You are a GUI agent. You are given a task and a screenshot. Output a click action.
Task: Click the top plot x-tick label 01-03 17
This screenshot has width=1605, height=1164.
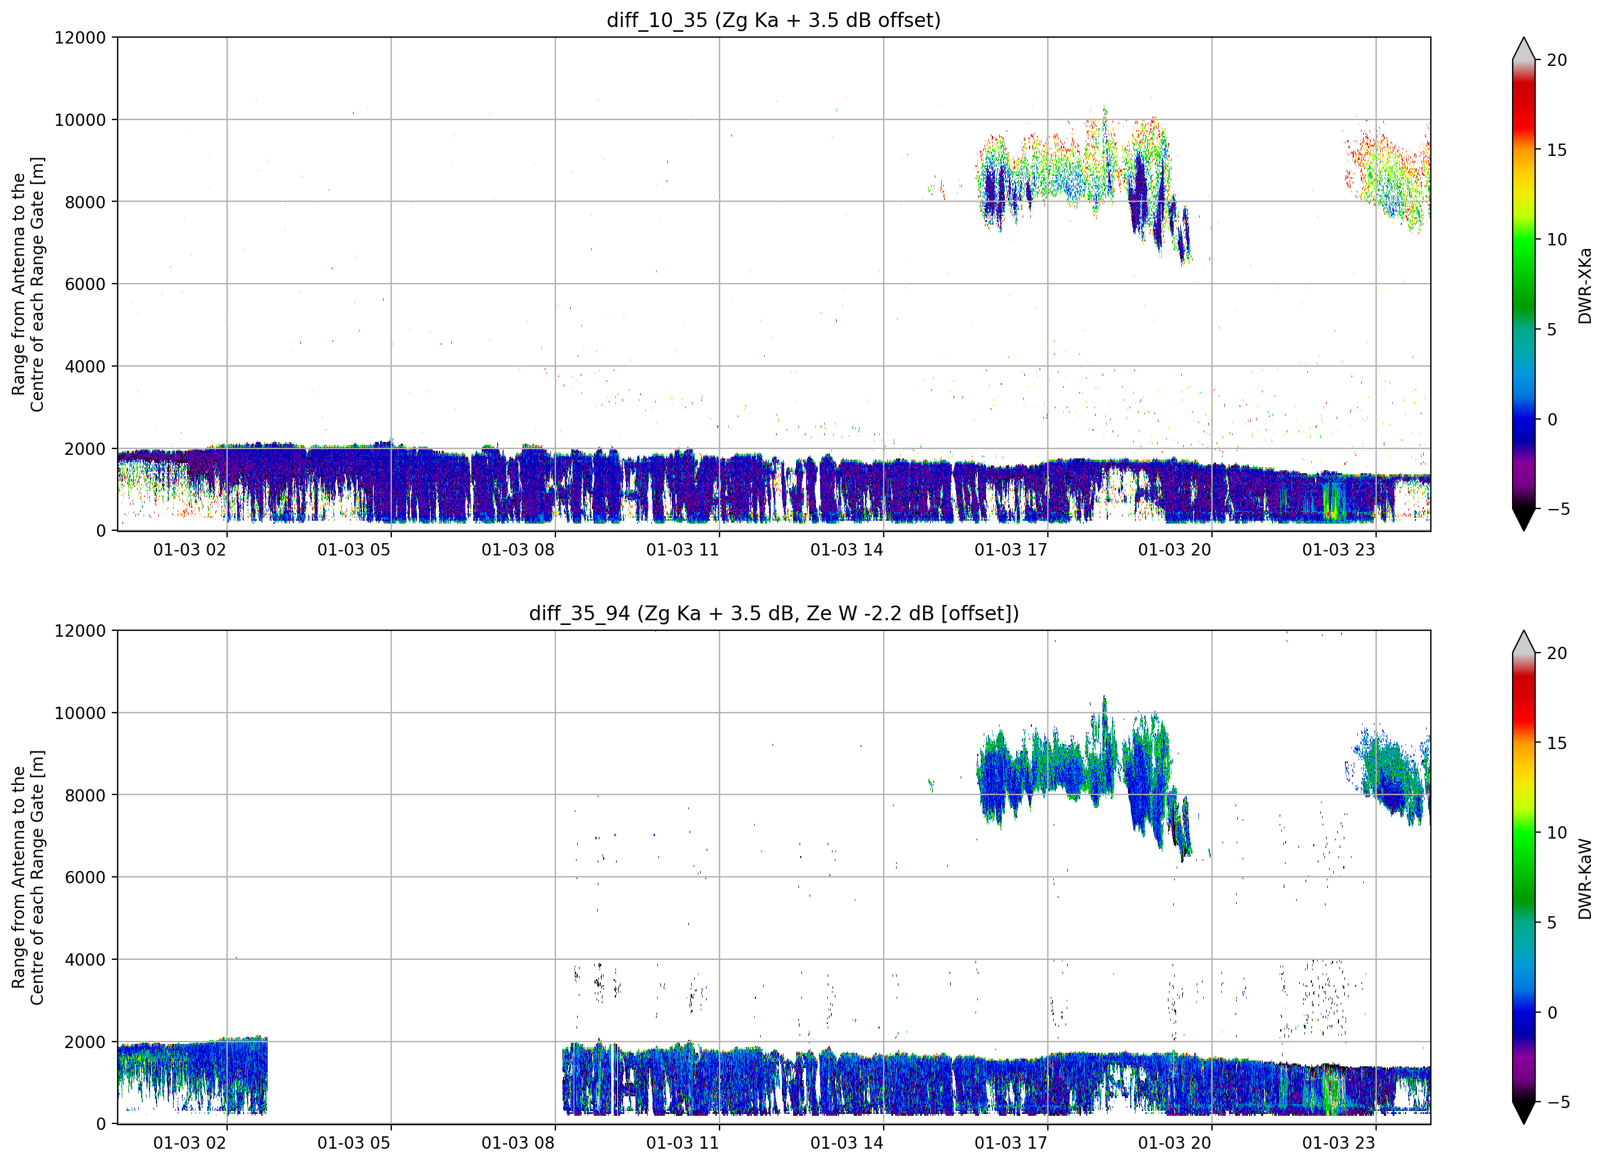point(1011,550)
